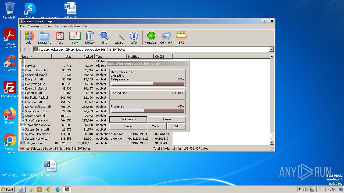Click the taskbar clock 3:41 PM
Viewport: 344px width, 193px height.
pos(330,190)
